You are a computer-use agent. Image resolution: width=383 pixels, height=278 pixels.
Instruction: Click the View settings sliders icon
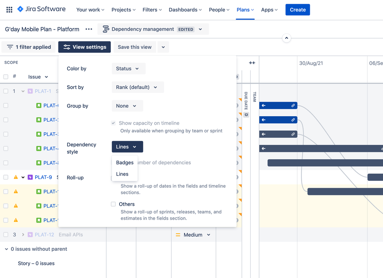coord(67,47)
